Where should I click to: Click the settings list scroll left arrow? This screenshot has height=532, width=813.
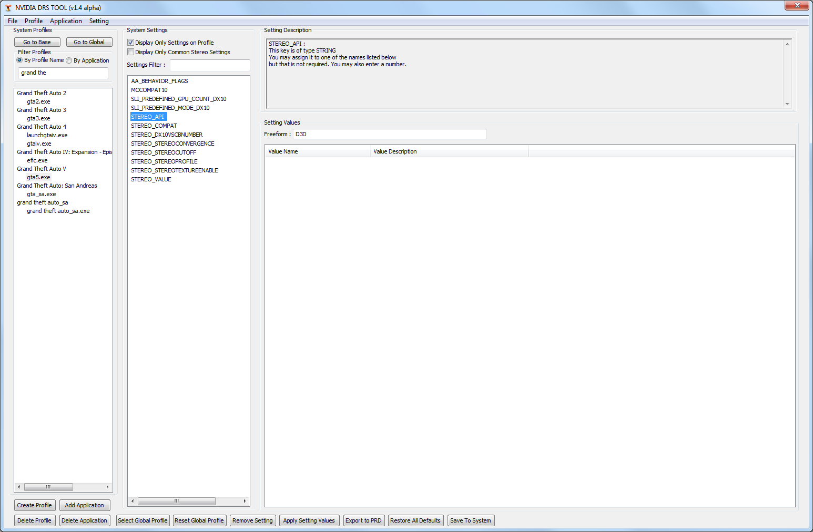coord(133,502)
